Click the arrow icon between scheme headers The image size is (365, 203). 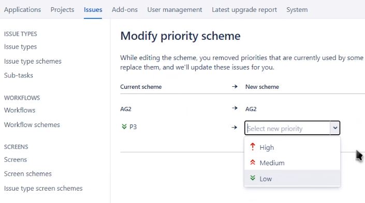pos(235,87)
